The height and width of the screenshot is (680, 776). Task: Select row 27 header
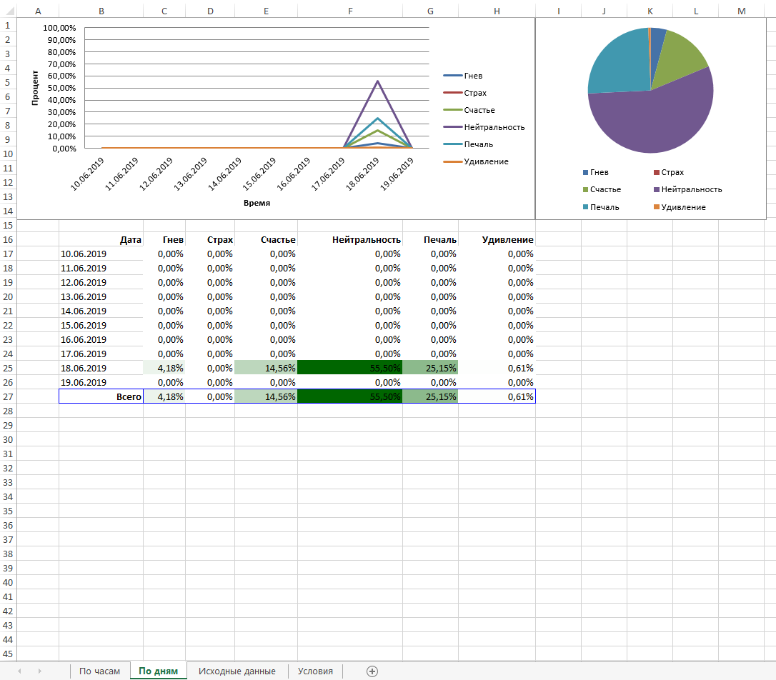(x=8, y=396)
